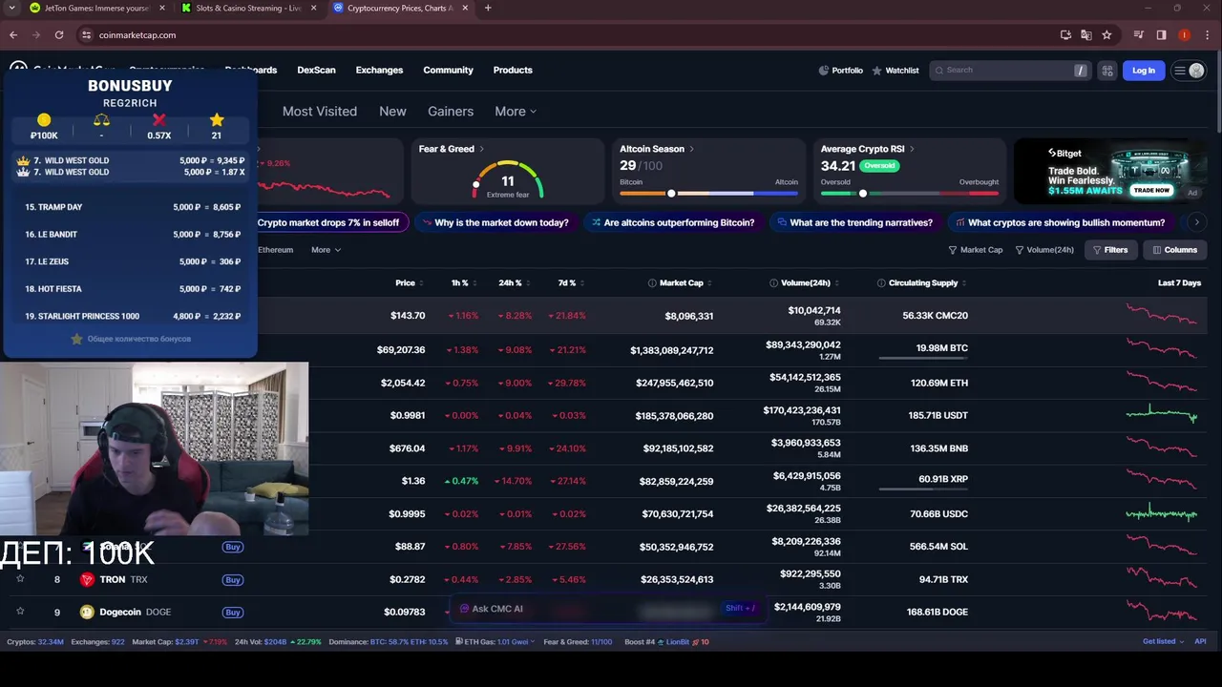Open the DexScan menu
Viewport: 1222px width, 687px height.
(316, 70)
